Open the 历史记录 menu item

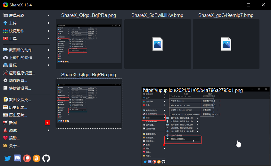(x=18, y=107)
